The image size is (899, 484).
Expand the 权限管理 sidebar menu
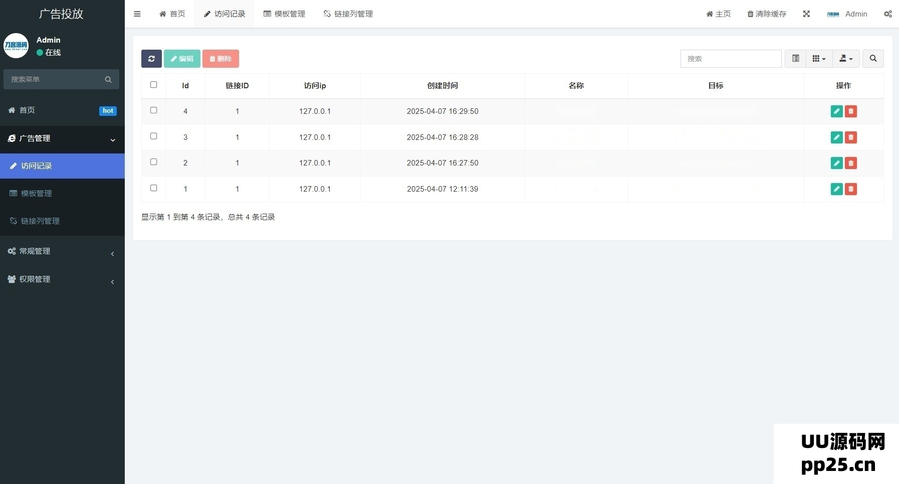(x=62, y=279)
